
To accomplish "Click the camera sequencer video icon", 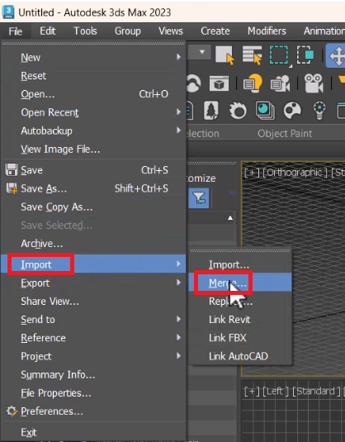I will click(314, 83).
